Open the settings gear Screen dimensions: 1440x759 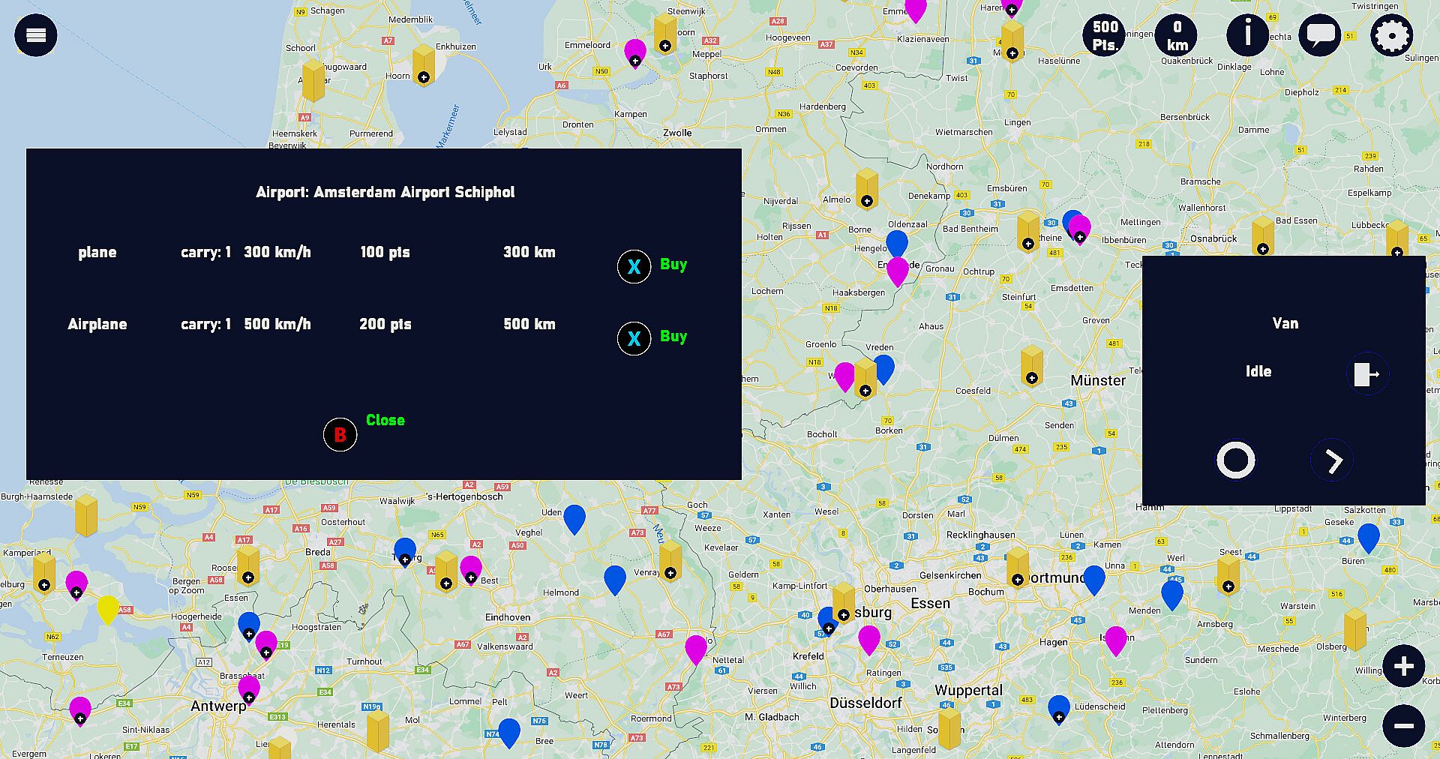(x=1392, y=35)
